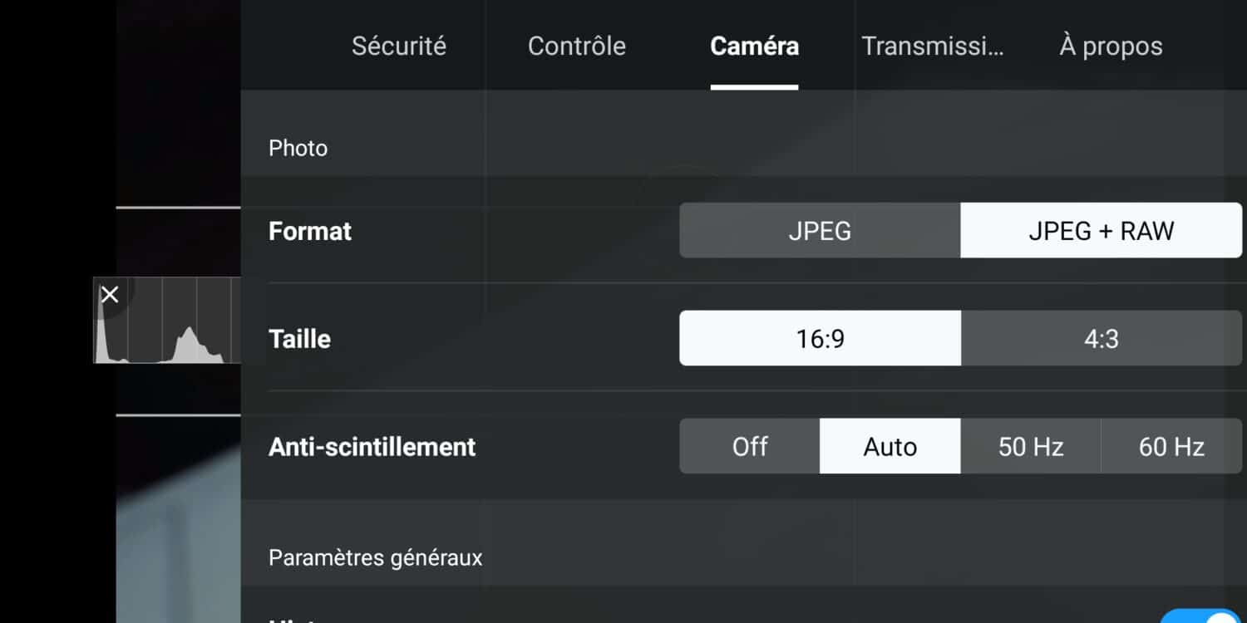1247x623 pixels.
Task: Select the 16:9 photo size
Action: point(820,339)
